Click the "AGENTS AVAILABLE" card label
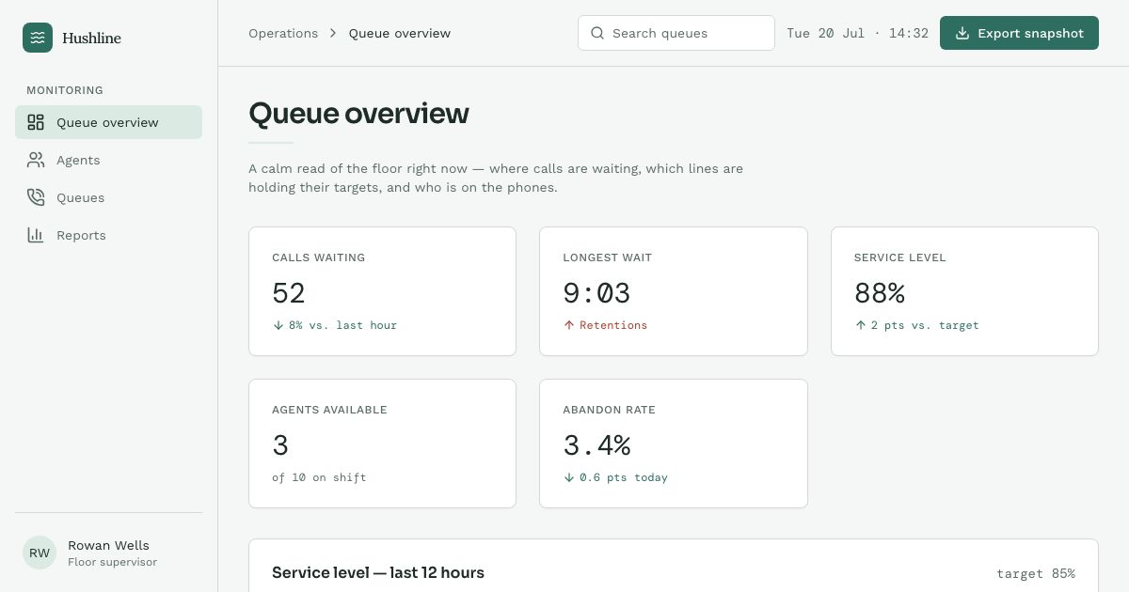The height and width of the screenshot is (592, 1129). pyautogui.click(x=329, y=410)
